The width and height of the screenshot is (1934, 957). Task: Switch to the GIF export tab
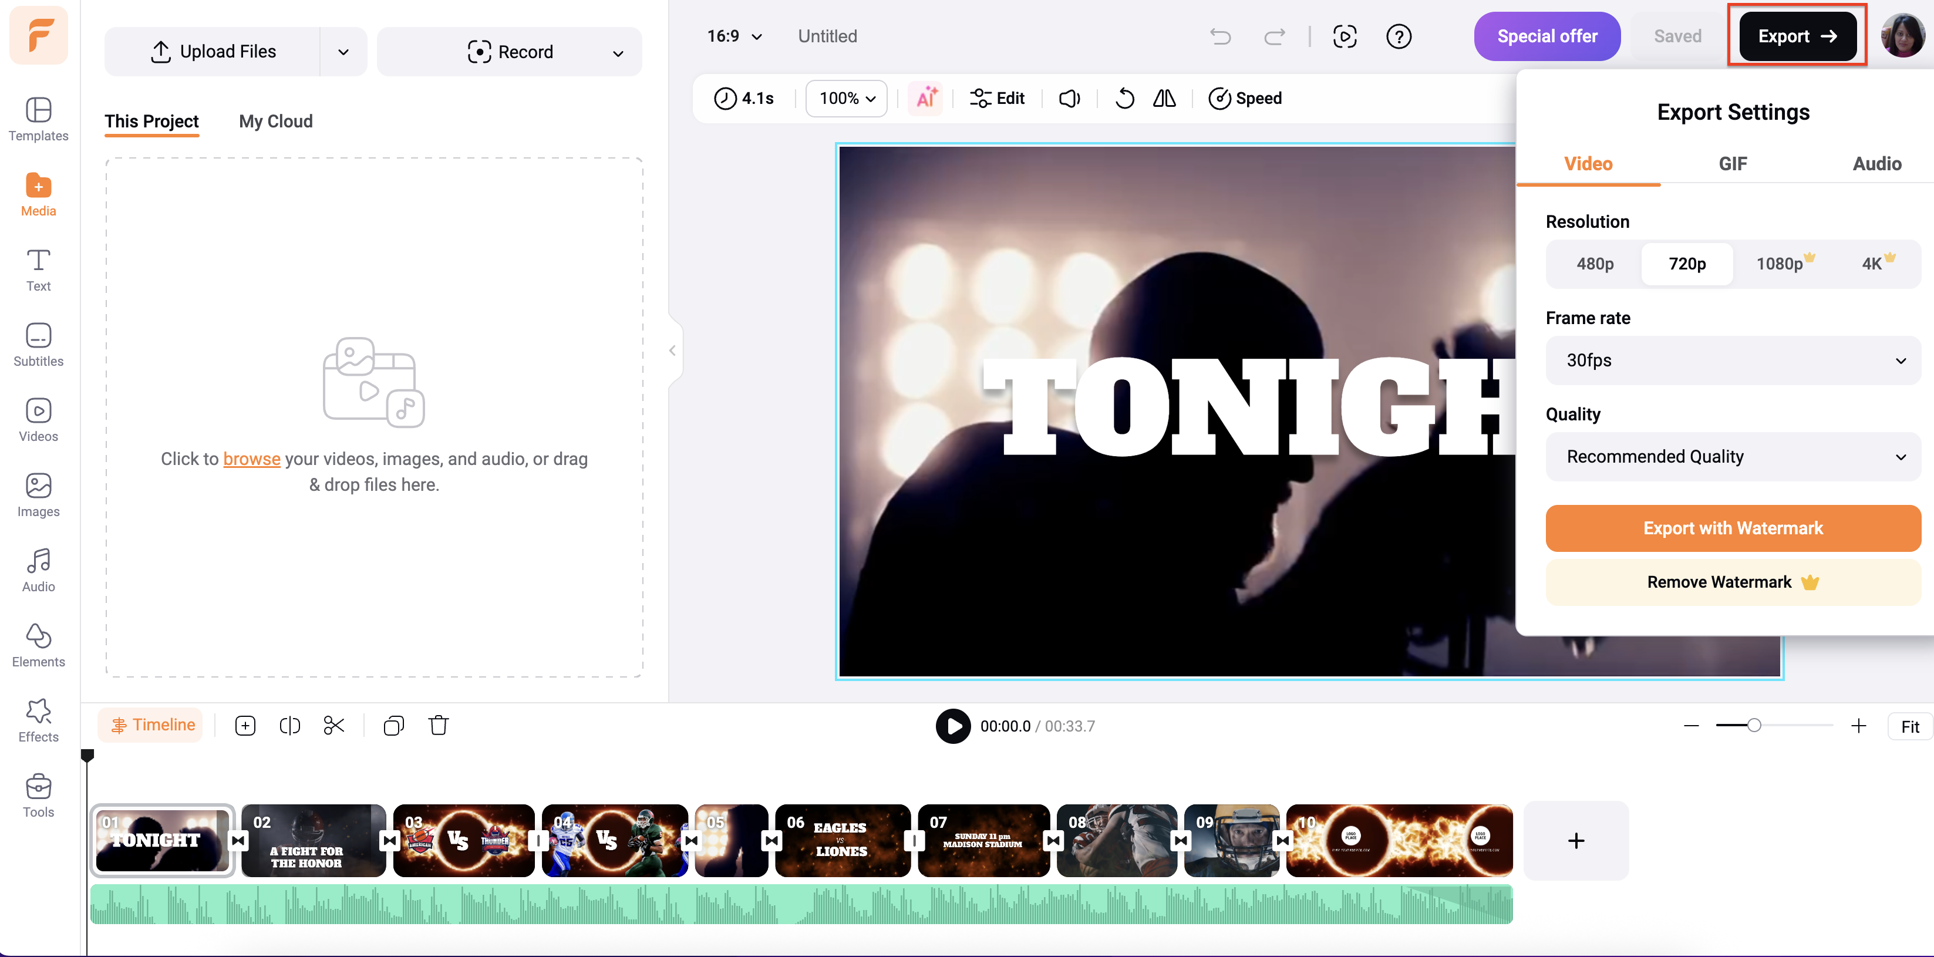(1733, 164)
